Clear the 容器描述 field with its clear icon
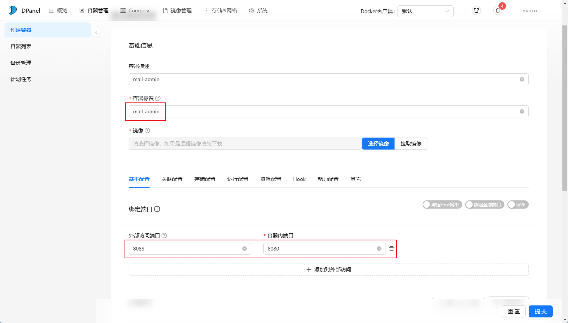The width and height of the screenshot is (568, 323). pos(522,79)
